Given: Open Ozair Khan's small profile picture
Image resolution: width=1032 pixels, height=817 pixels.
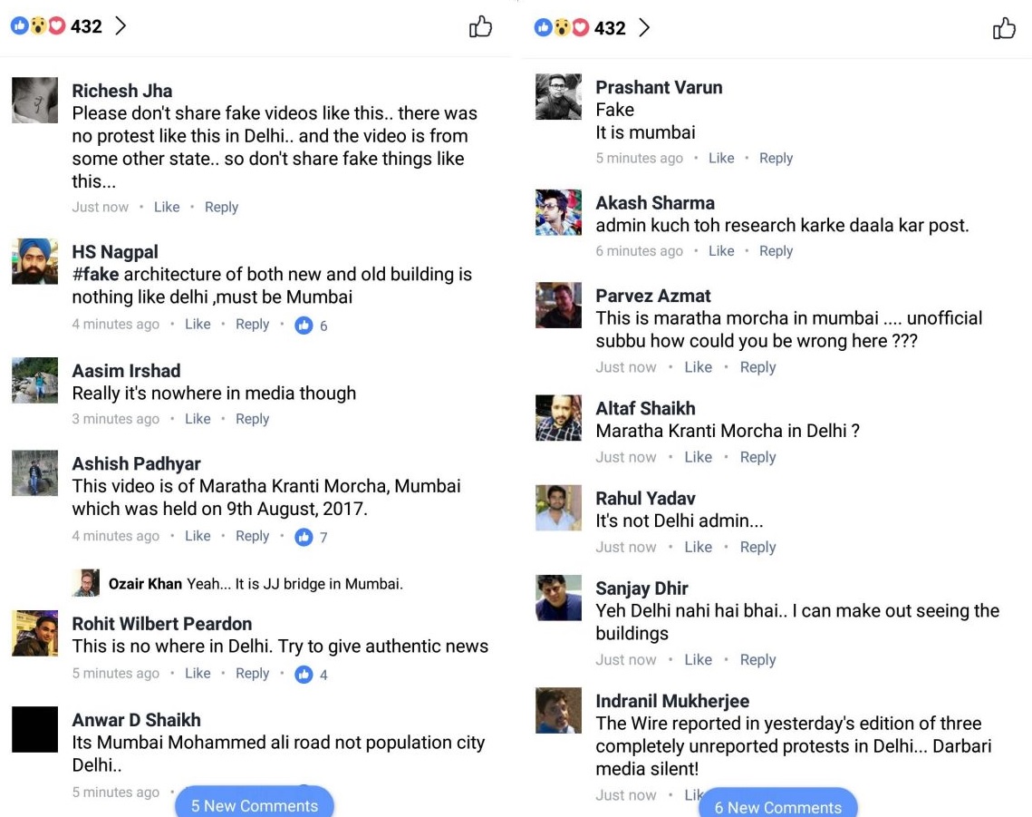Looking at the screenshot, I should 86,583.
